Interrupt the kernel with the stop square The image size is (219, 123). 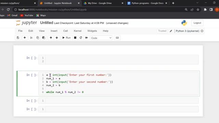[x=75, y=38]
